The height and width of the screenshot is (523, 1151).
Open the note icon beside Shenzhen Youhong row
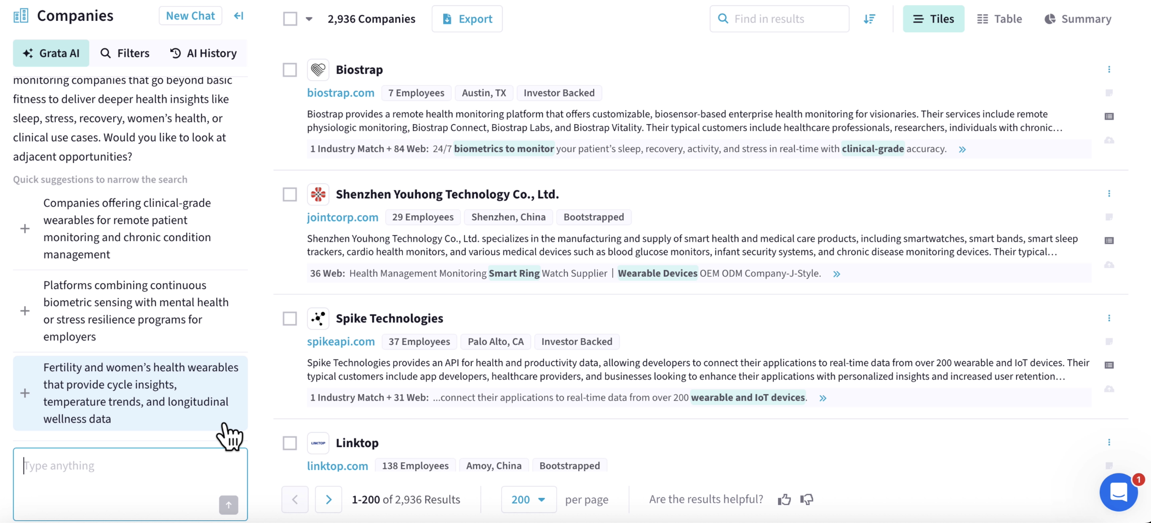(1110, 218)
